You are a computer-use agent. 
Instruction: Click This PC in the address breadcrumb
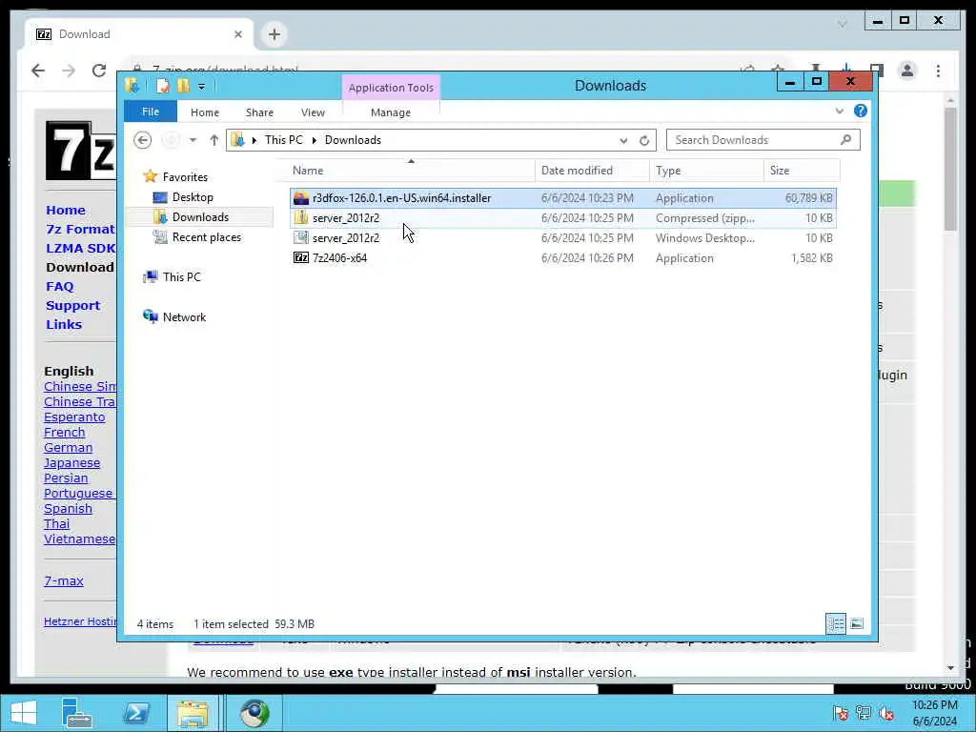coord(283,140)
